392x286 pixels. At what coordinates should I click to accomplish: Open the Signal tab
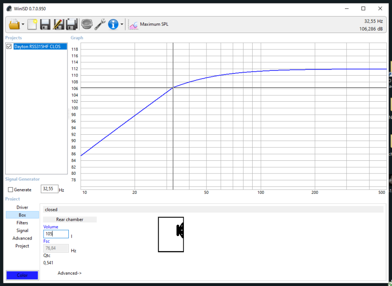(22, 231)
